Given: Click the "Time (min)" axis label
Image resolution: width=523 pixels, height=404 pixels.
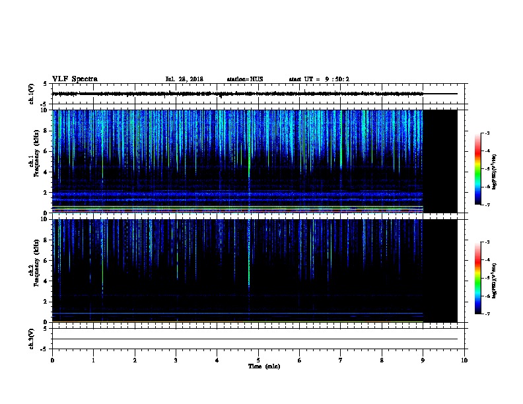Looking at the screenshot, I should (264, 366).
